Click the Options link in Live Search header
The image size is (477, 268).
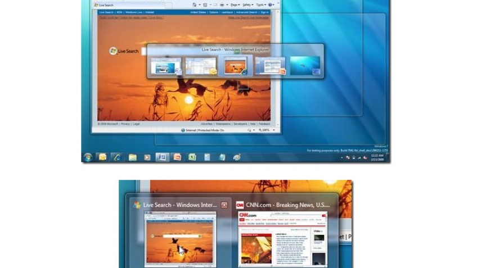pos(214,12)
